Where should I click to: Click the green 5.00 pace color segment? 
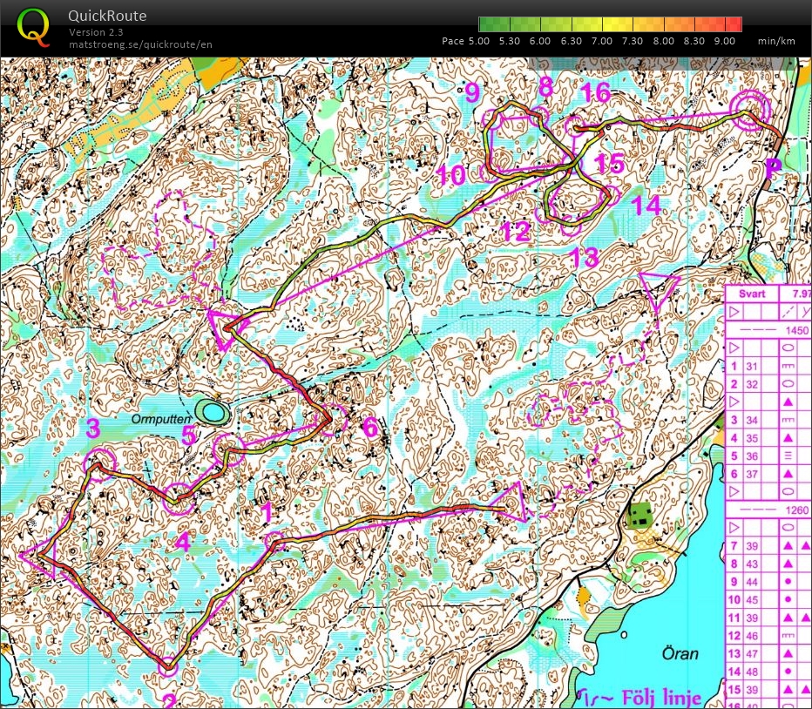click(x=494, y=24)
